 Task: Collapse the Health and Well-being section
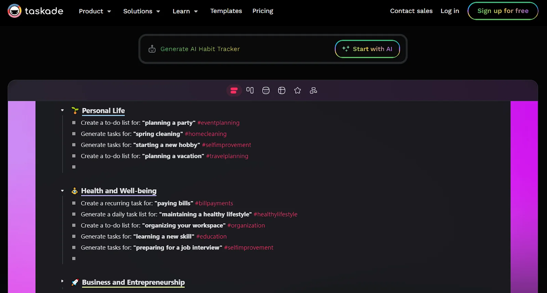click(62, 191)
